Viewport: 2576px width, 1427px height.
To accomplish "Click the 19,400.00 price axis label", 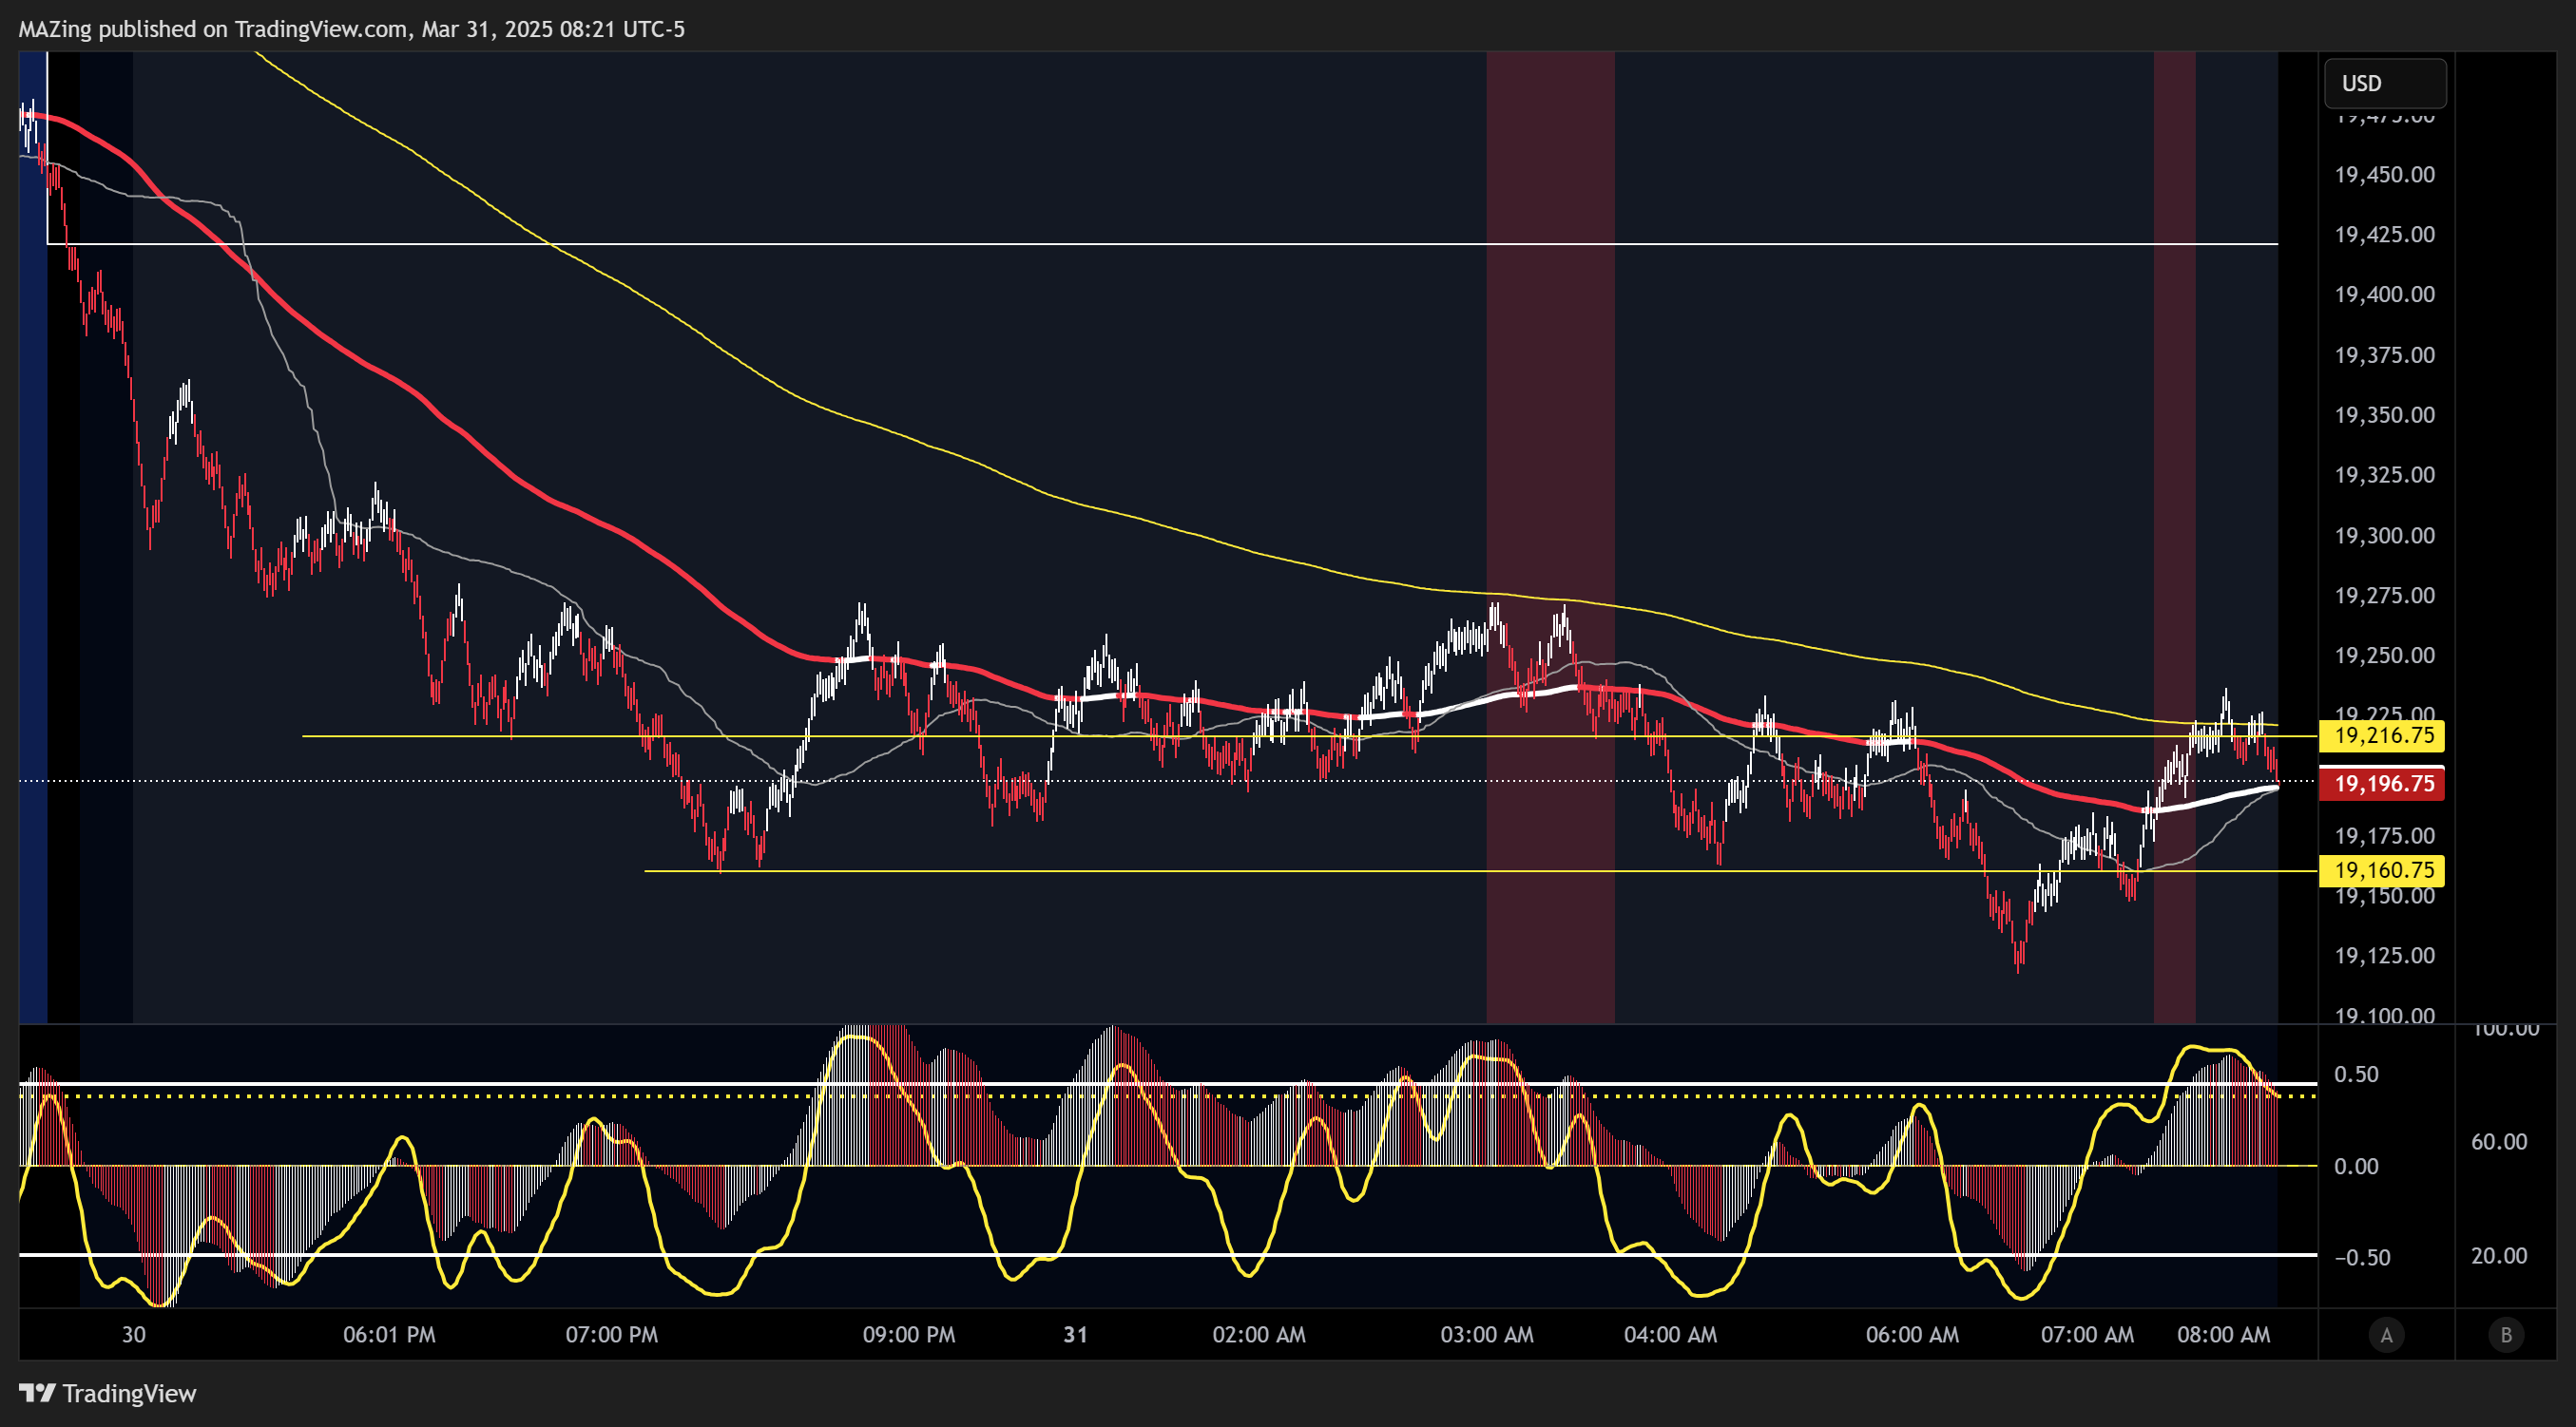I will coord(2384,295).
